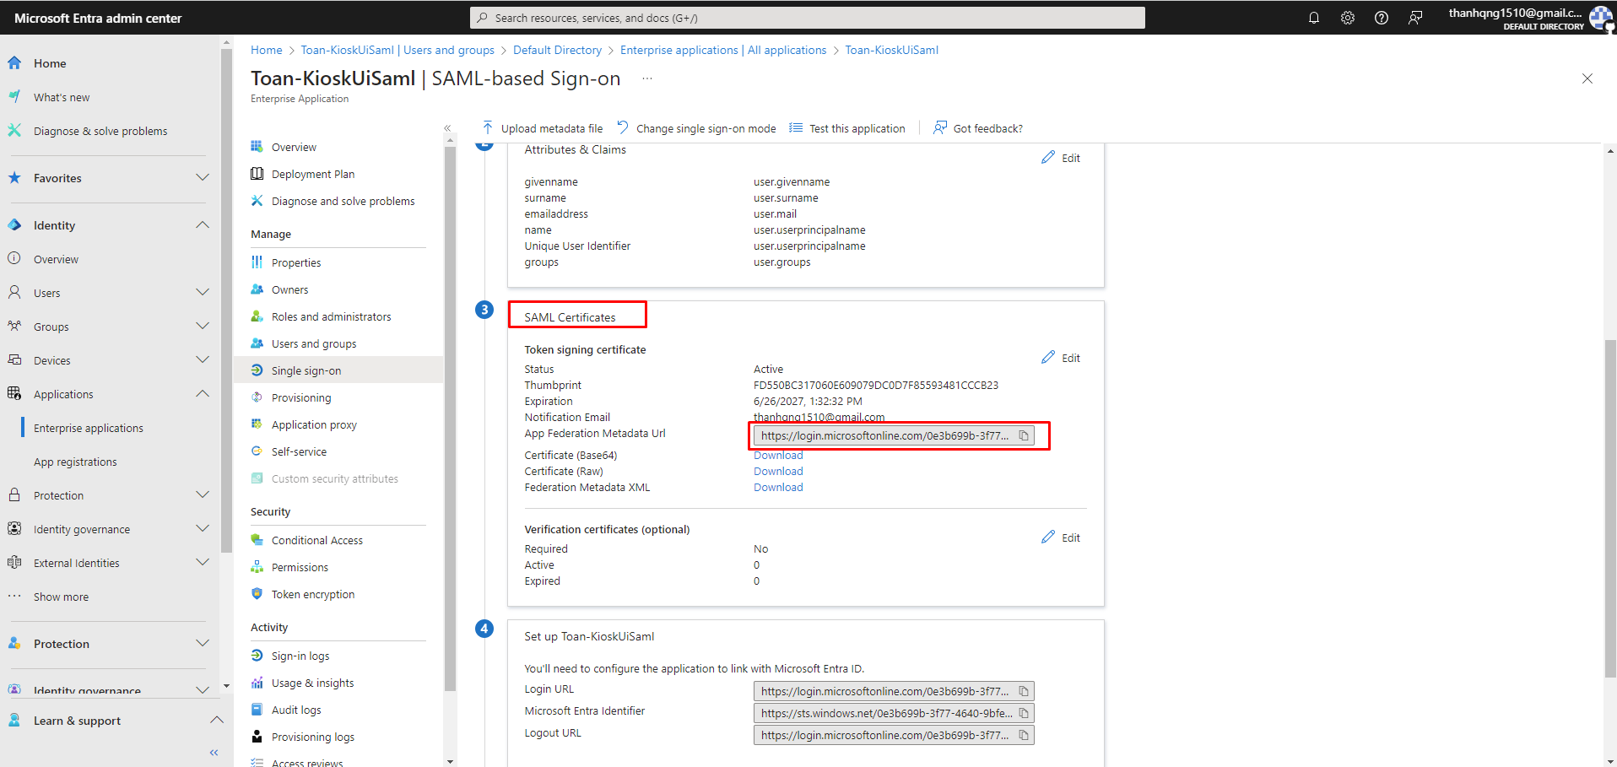
Task: Copy the Login URL value
Action: pos(1024,692)
